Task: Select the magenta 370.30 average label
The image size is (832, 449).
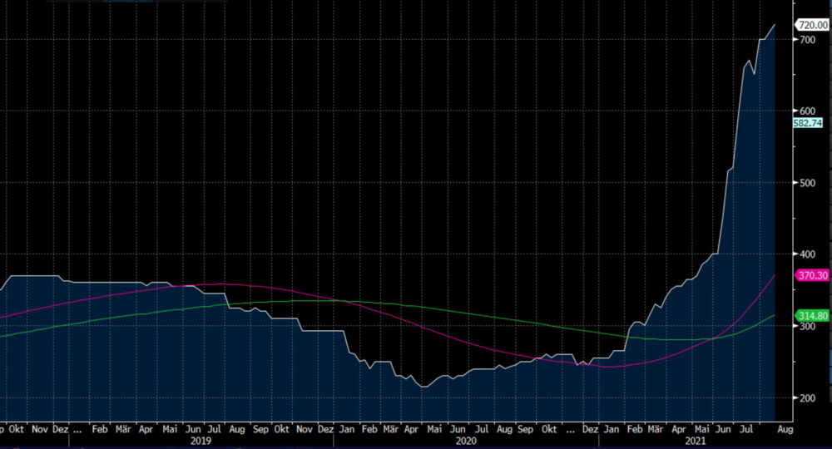Action: coord(811,275)
